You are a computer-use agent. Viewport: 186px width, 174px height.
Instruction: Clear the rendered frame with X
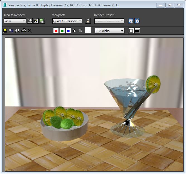point(30,31)
